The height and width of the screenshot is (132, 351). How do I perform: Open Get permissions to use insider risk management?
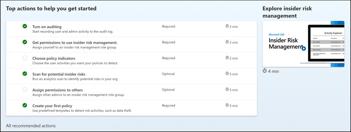131,45
